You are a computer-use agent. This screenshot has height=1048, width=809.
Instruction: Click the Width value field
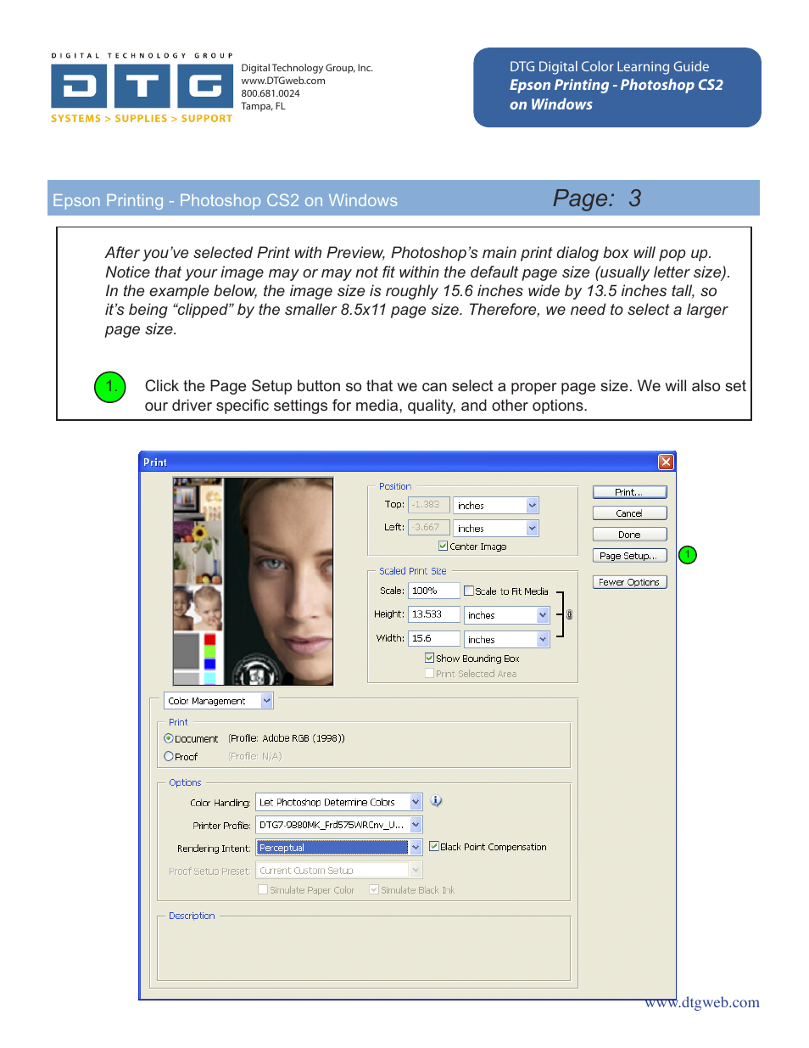433,638
